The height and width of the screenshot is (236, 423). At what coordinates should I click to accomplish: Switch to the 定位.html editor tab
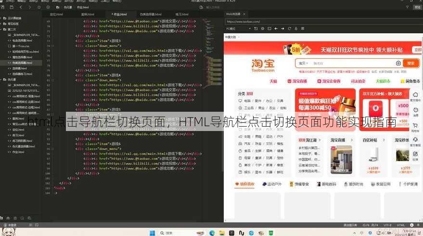coord(56,14)
